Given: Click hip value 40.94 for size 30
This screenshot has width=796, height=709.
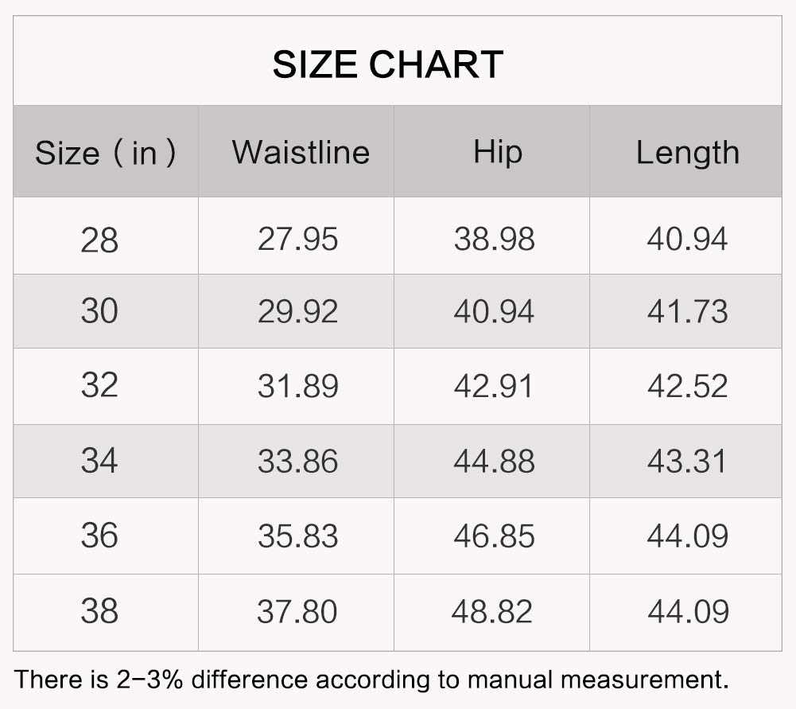Looking at the screenshot, I should coord(494,311).
